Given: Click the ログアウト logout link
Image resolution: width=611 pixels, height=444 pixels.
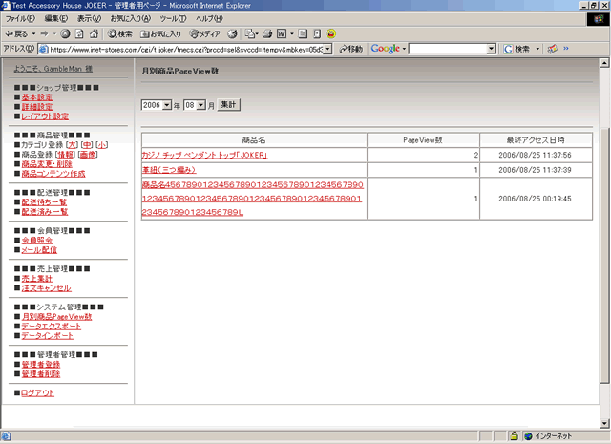Looking at the screenshot, I should 37,392.
